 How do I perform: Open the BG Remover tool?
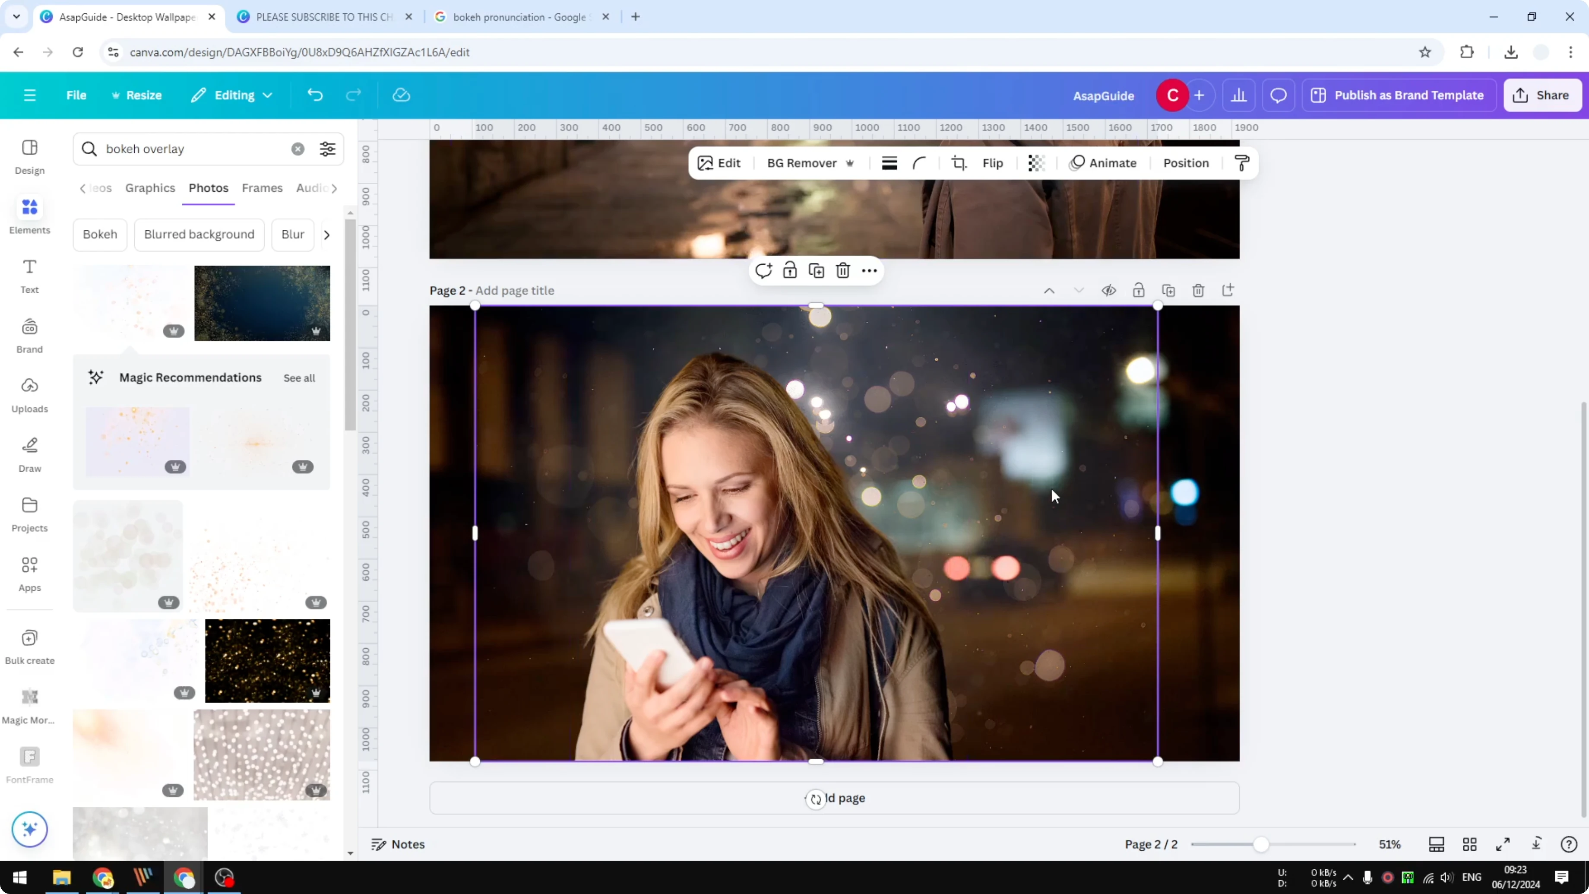click(802, 163)
